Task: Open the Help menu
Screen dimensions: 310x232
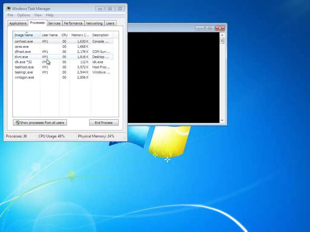Action: click(x=50, y=15)
